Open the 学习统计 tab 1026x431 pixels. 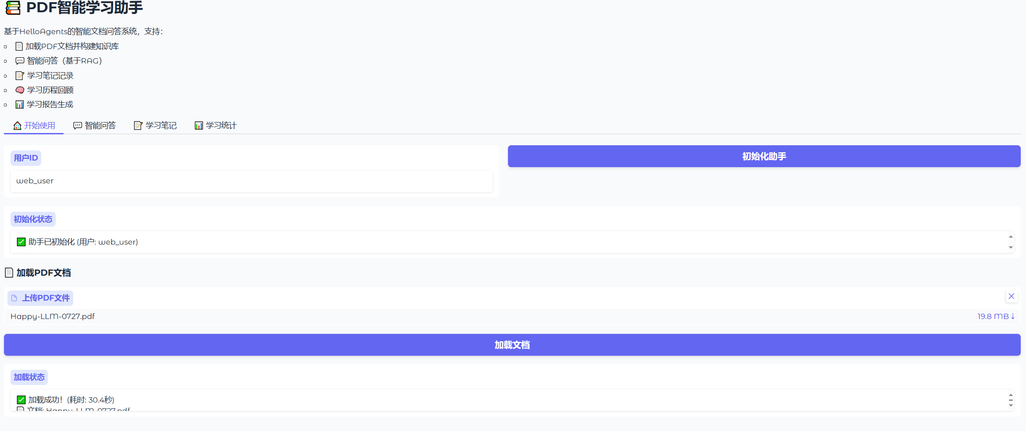216,126
